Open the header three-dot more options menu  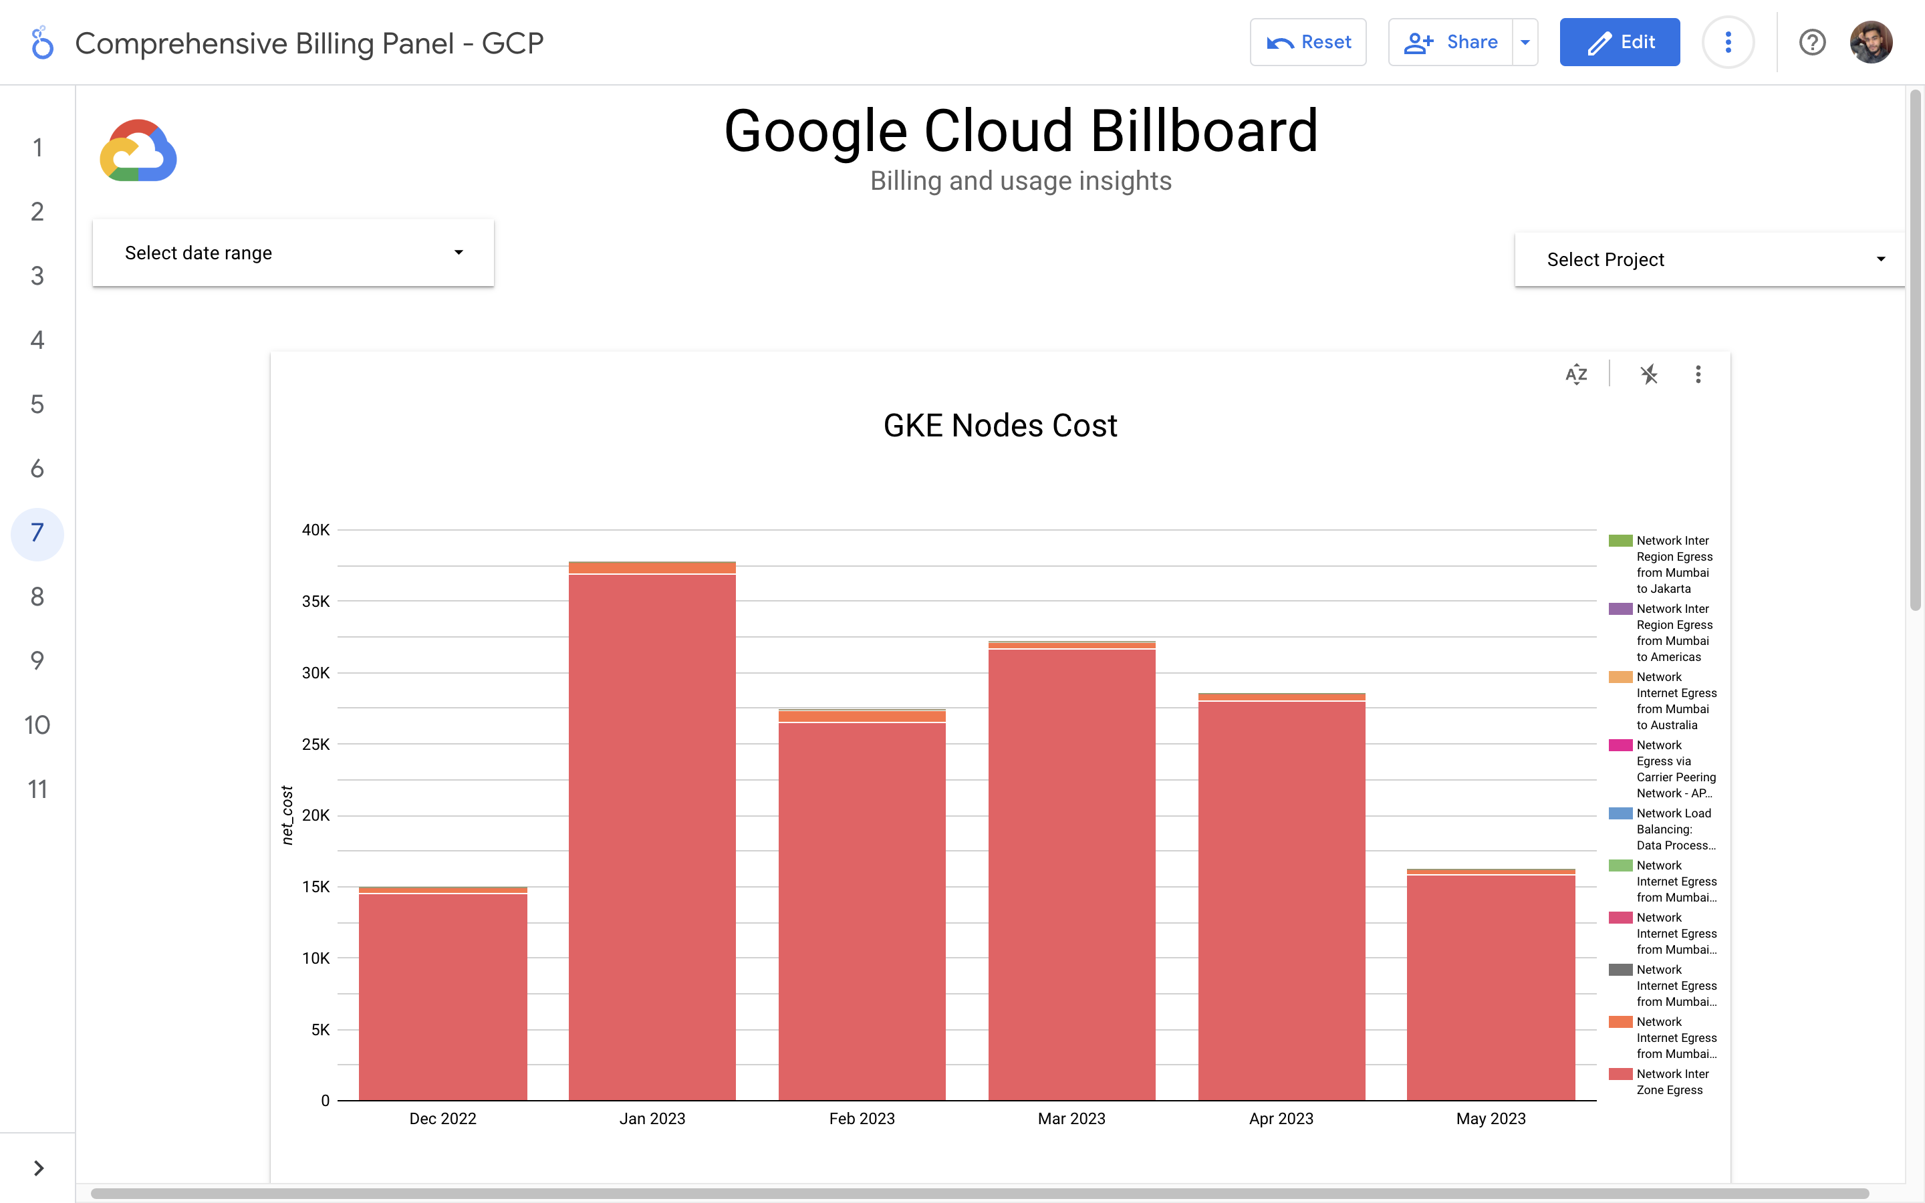pos(1728,42)
